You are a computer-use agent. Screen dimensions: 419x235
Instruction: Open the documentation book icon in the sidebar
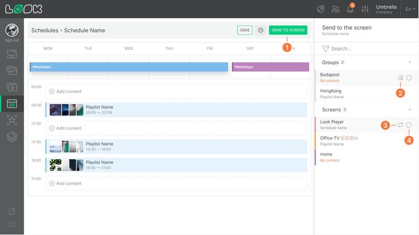12,211
